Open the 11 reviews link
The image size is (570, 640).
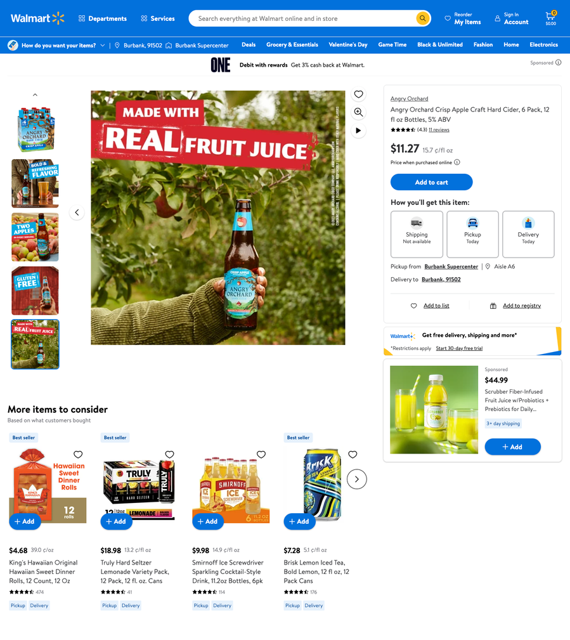pyautogui.click(x=439, y=130)
